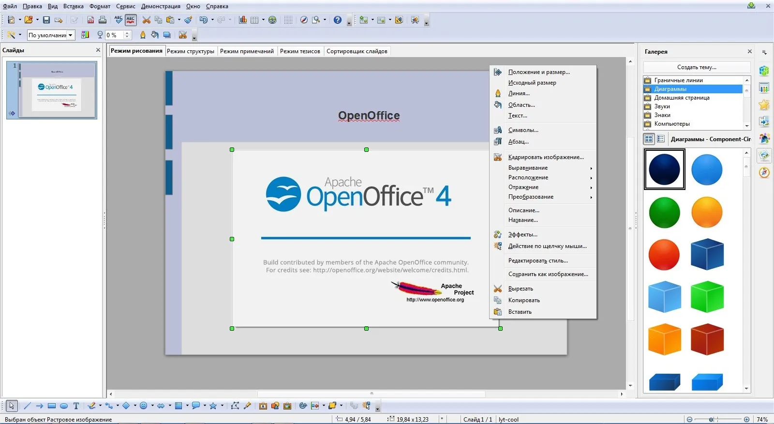This screenshot has height=424, width=774.
Task: Select the Rotate tool
Action: click(x=303, y=406)
